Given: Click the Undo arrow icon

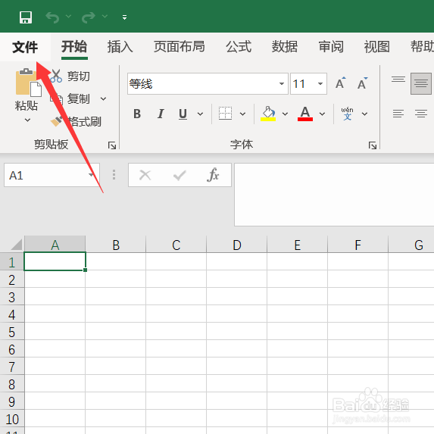Looking at the screenshot, I should pos(52,17).
